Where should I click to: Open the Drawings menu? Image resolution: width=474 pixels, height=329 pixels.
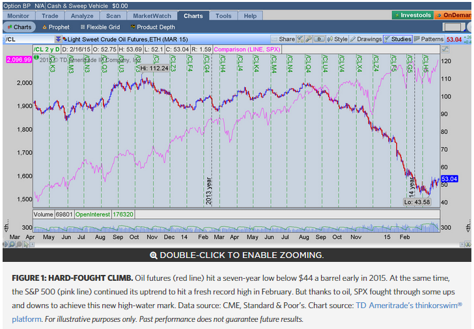pos(366,39)
